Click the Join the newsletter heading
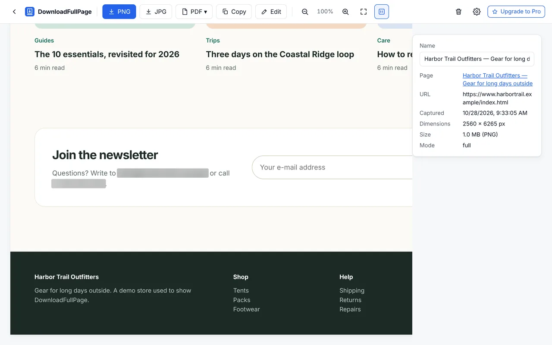Image resolution: width=552 pixels, height=345 pixels. click(x=105, y=155)
